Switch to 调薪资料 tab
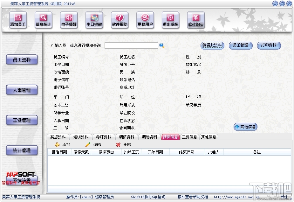 pos(126,137)
